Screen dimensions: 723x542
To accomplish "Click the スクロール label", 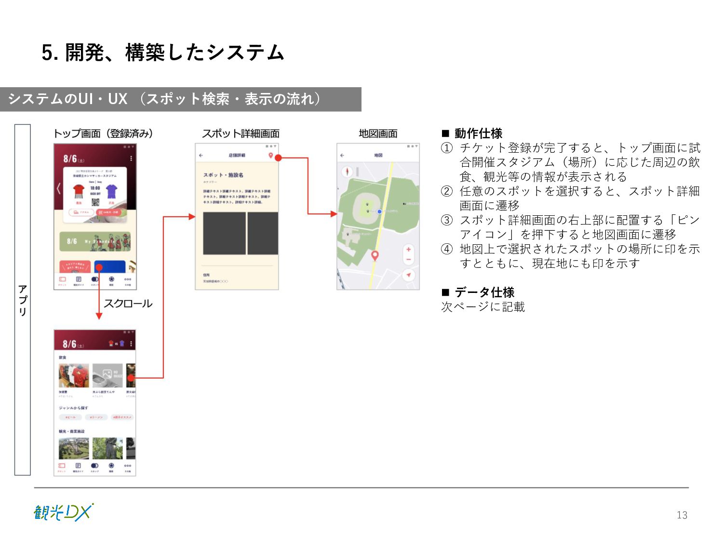I will click(x=128, y=304).
